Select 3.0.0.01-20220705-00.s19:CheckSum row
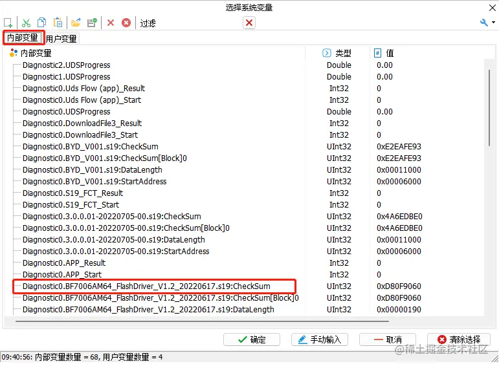This screenshot has height=366, width=499. (x=112, y=217)
